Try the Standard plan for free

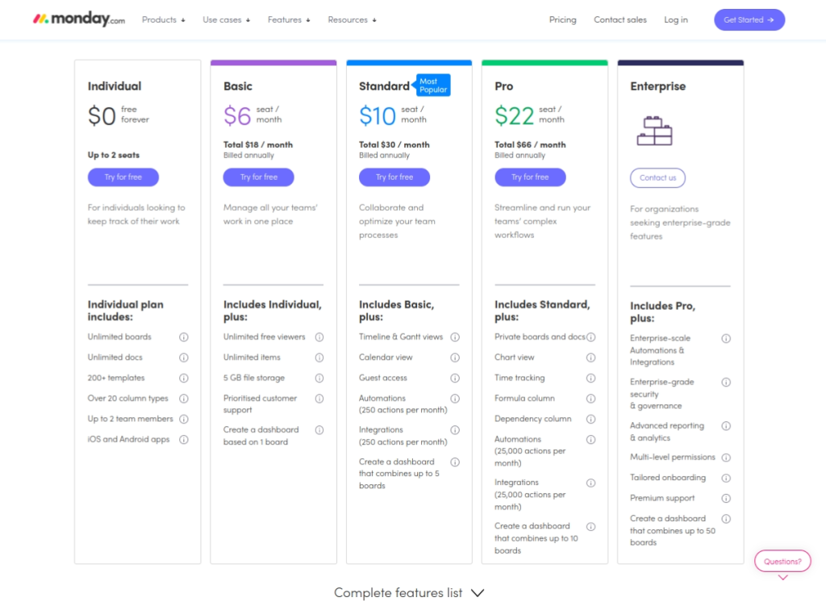click(394, 177)
